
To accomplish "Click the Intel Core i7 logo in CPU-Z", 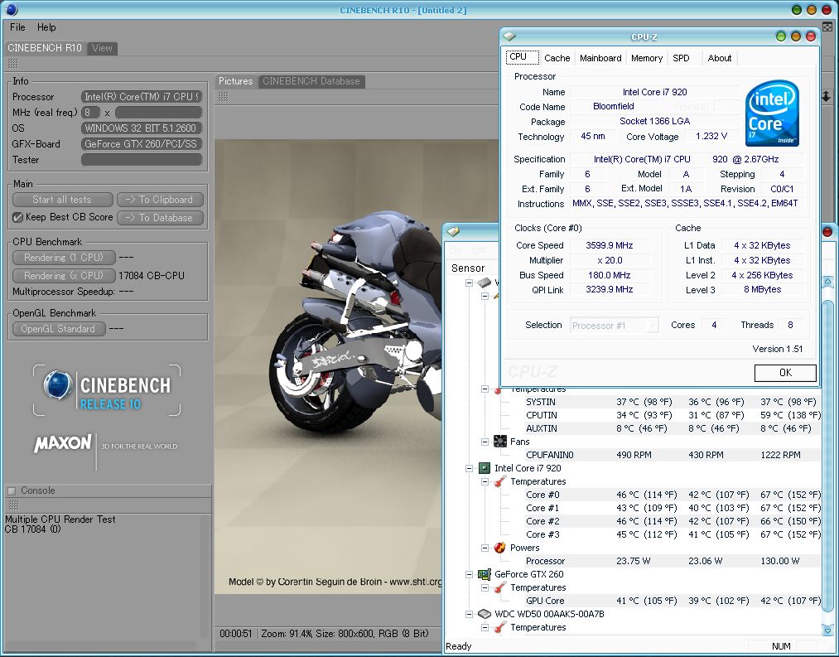I will click(772, 114).
